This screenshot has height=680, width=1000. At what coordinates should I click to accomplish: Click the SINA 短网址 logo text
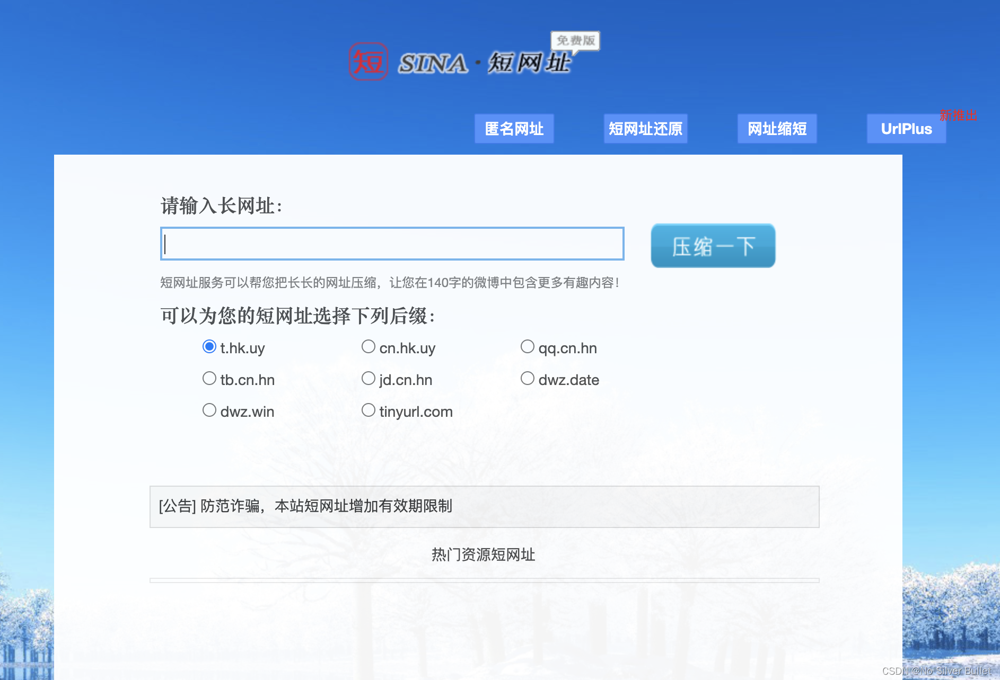(484, 63)
